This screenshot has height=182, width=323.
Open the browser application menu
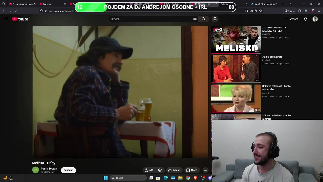[x=319, y=11]
